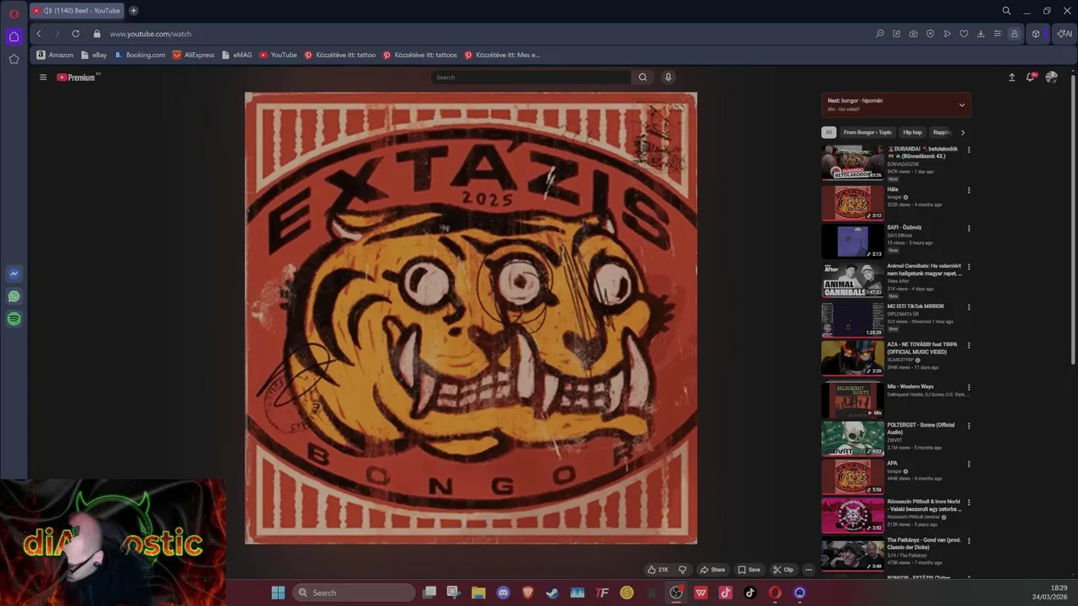
Task: Open Windows Start menu
Action: coord(278,593)
